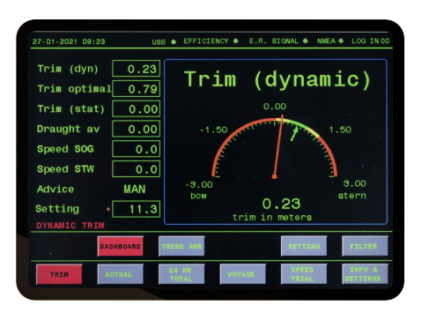Click the 1.50 gauge scale label
This screenshot has width=422, height=320.
click(x=340, y=130)
